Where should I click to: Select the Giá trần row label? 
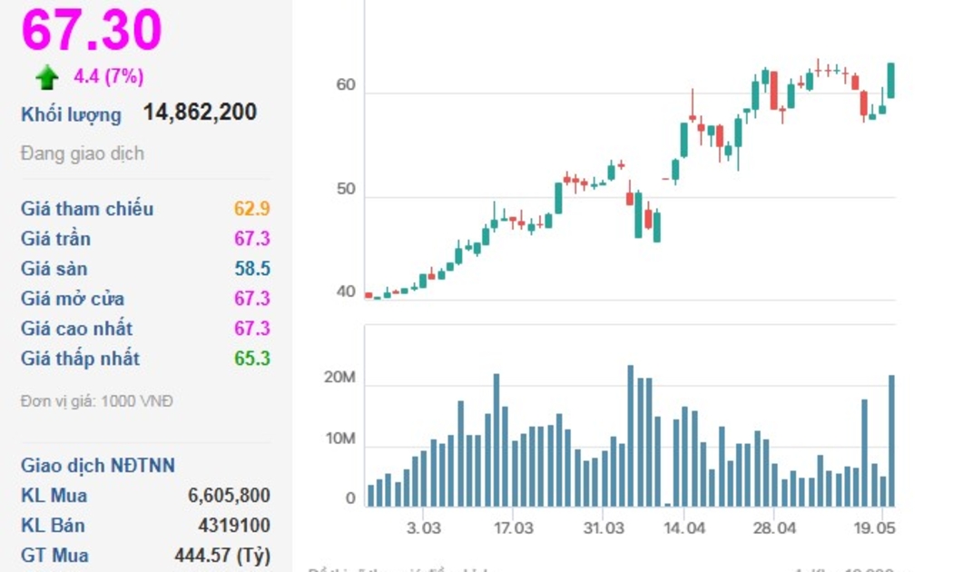[55, 239]
